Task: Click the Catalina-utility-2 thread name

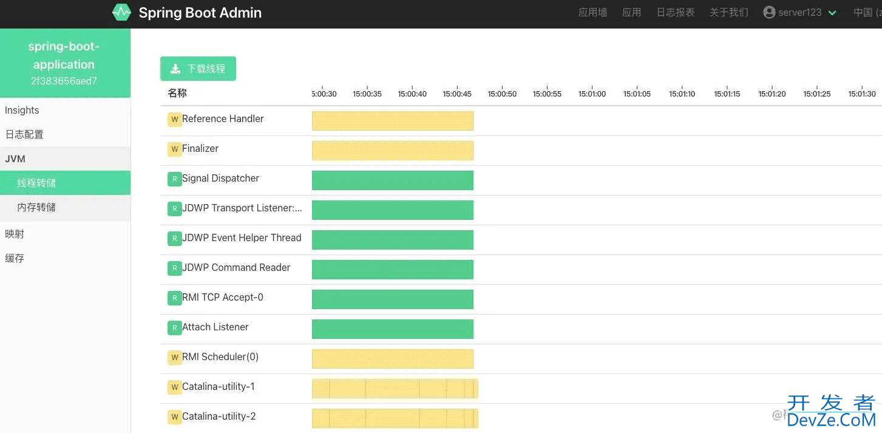Action: tap(219, 417)
